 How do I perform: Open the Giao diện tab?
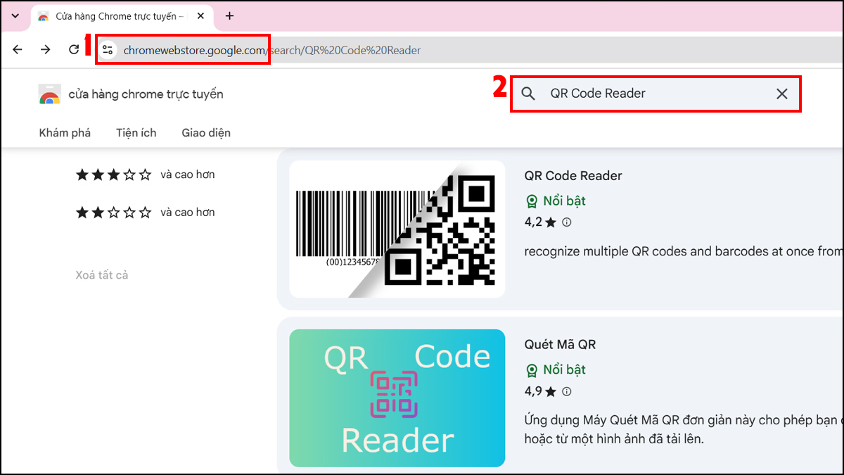tap(206, 132)
